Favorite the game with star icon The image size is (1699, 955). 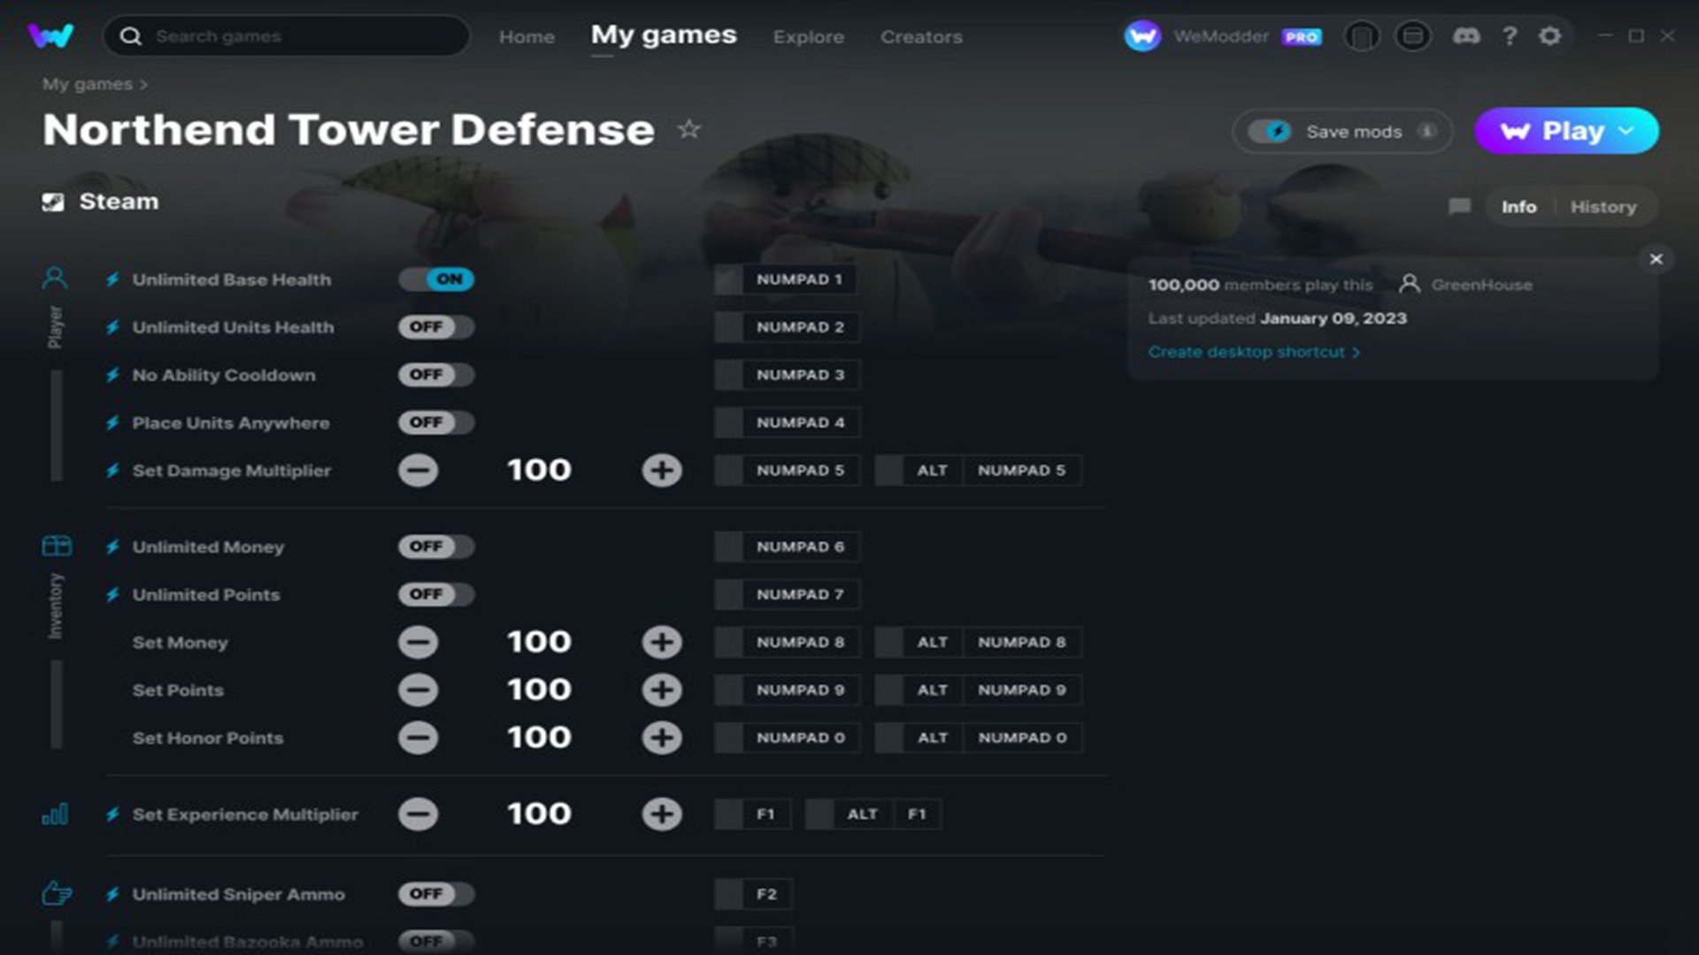point(688,130)
